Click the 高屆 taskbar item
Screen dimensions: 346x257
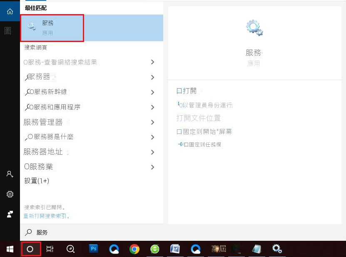click(219, 249)
